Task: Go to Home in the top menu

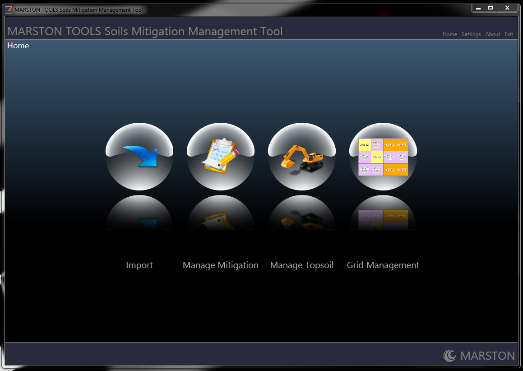Action: (x=449, y=34)
